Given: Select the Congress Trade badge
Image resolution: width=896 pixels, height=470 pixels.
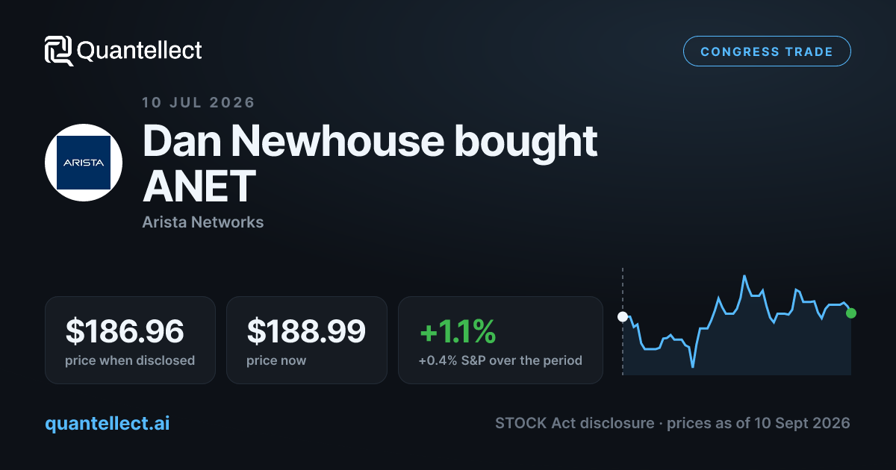Looking at the screenshot, I should (x=767, y=51).
